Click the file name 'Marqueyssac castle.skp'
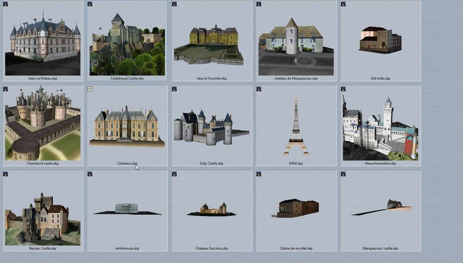 click(380, 248)
